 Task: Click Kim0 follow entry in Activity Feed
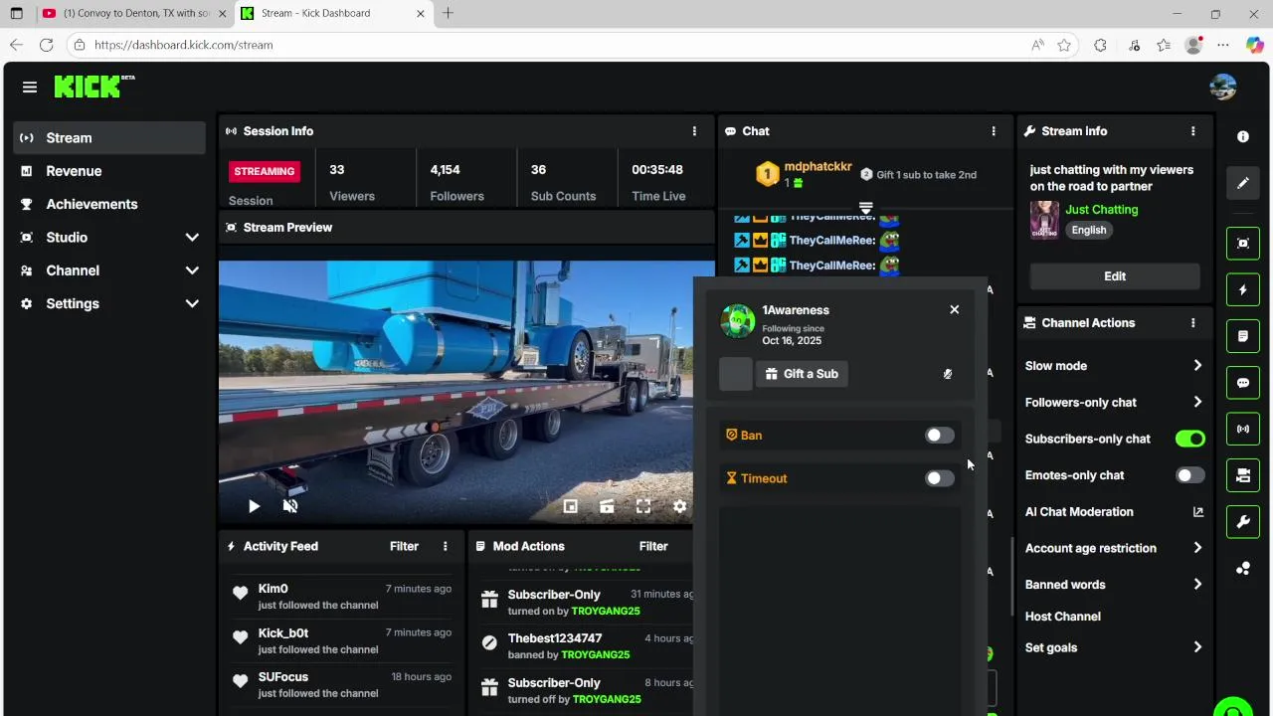click(341, 597)
